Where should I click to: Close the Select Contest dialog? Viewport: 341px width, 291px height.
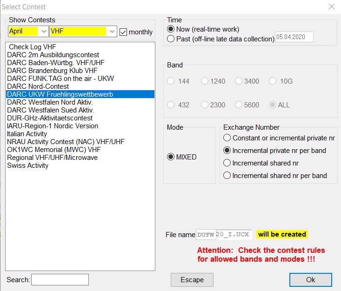tap(331, 7)
